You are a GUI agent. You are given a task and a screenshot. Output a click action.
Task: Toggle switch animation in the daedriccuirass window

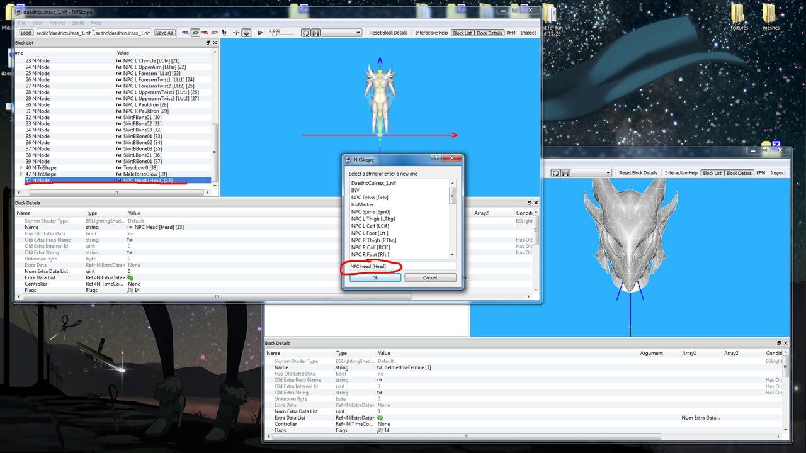point(315,33)
